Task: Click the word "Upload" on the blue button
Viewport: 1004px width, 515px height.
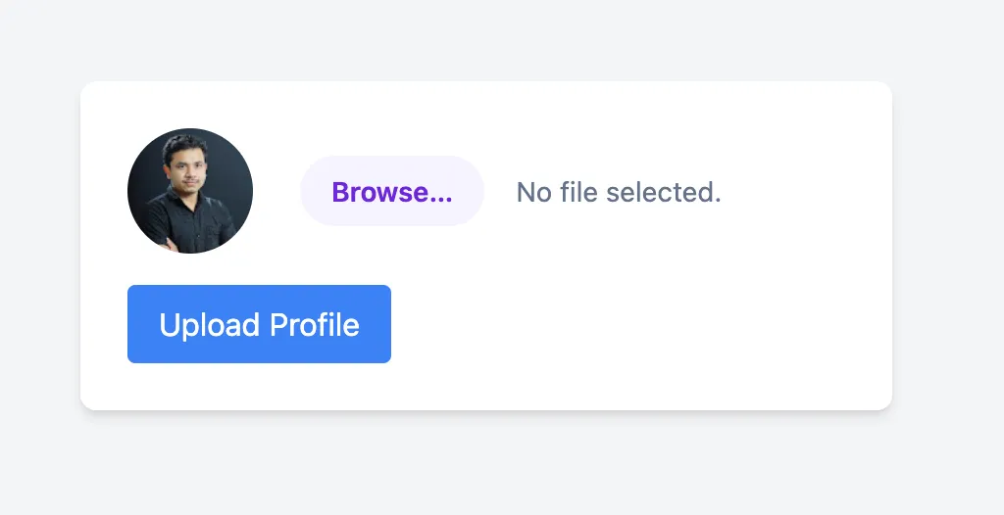Action: click(x=209, y=324)
